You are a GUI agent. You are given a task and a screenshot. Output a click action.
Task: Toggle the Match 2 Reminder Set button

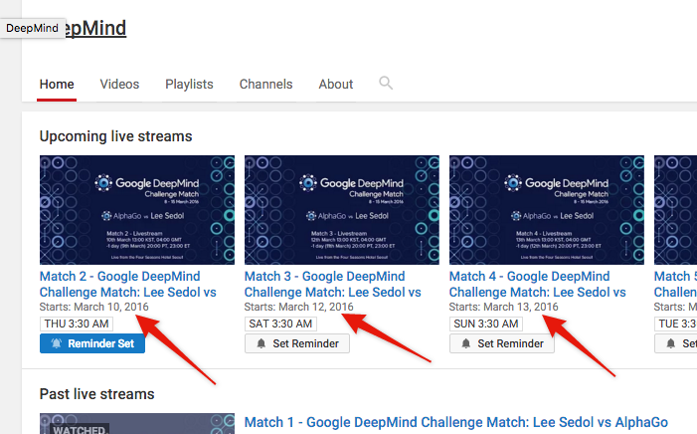[92, 343]
